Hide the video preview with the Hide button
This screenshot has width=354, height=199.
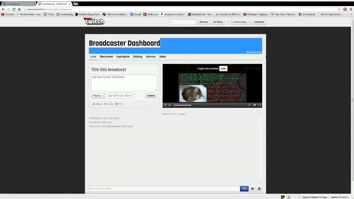pos(223,69)
